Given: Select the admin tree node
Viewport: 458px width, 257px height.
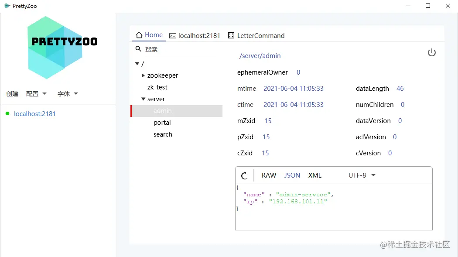Looking at the screenshot, I should tap(177, 111).
